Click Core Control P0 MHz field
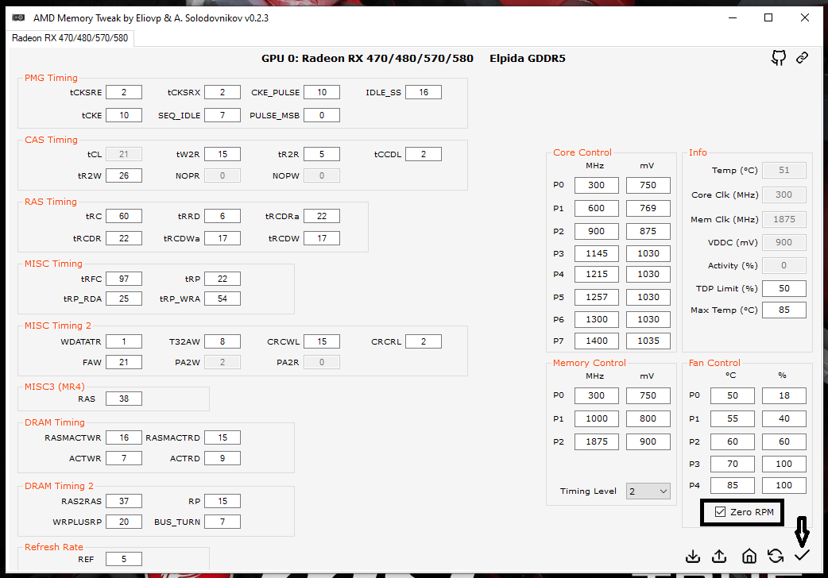 click(x=596, y=185)
